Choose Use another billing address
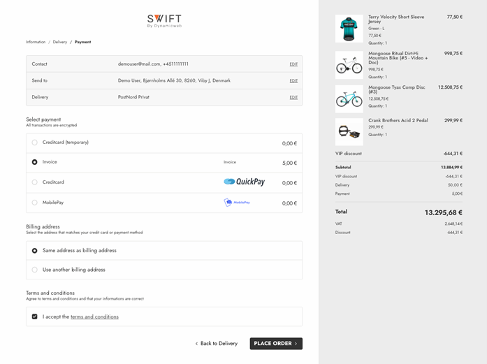487x364 pixels. [35, 270]
